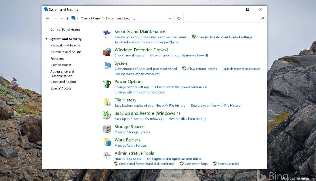Open Network and Internet category

(x=66, y=45)
